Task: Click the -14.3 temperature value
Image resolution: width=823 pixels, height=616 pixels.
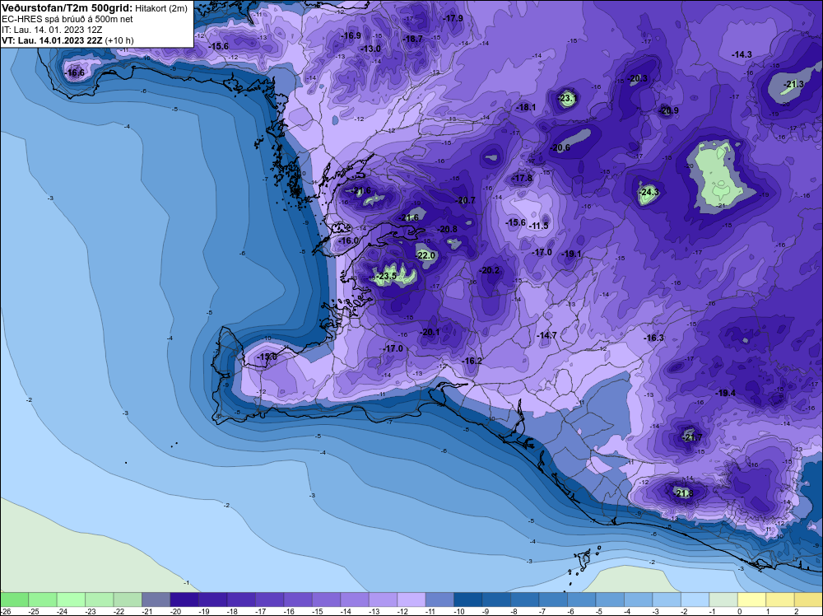Action: 742,54
